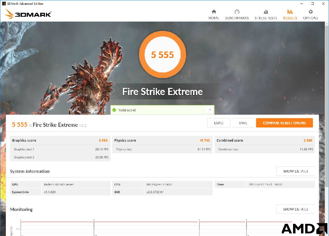This screenshot has height=236, width=329.
Task: Click the CPU value AMD Ryzen 5 1400
Action: (159, 184)
